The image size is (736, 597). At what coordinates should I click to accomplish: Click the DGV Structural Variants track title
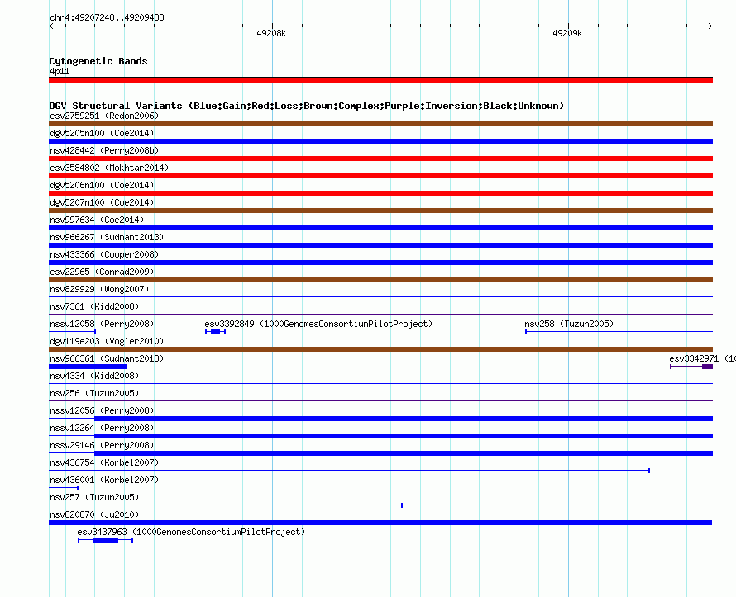(307, 106)
